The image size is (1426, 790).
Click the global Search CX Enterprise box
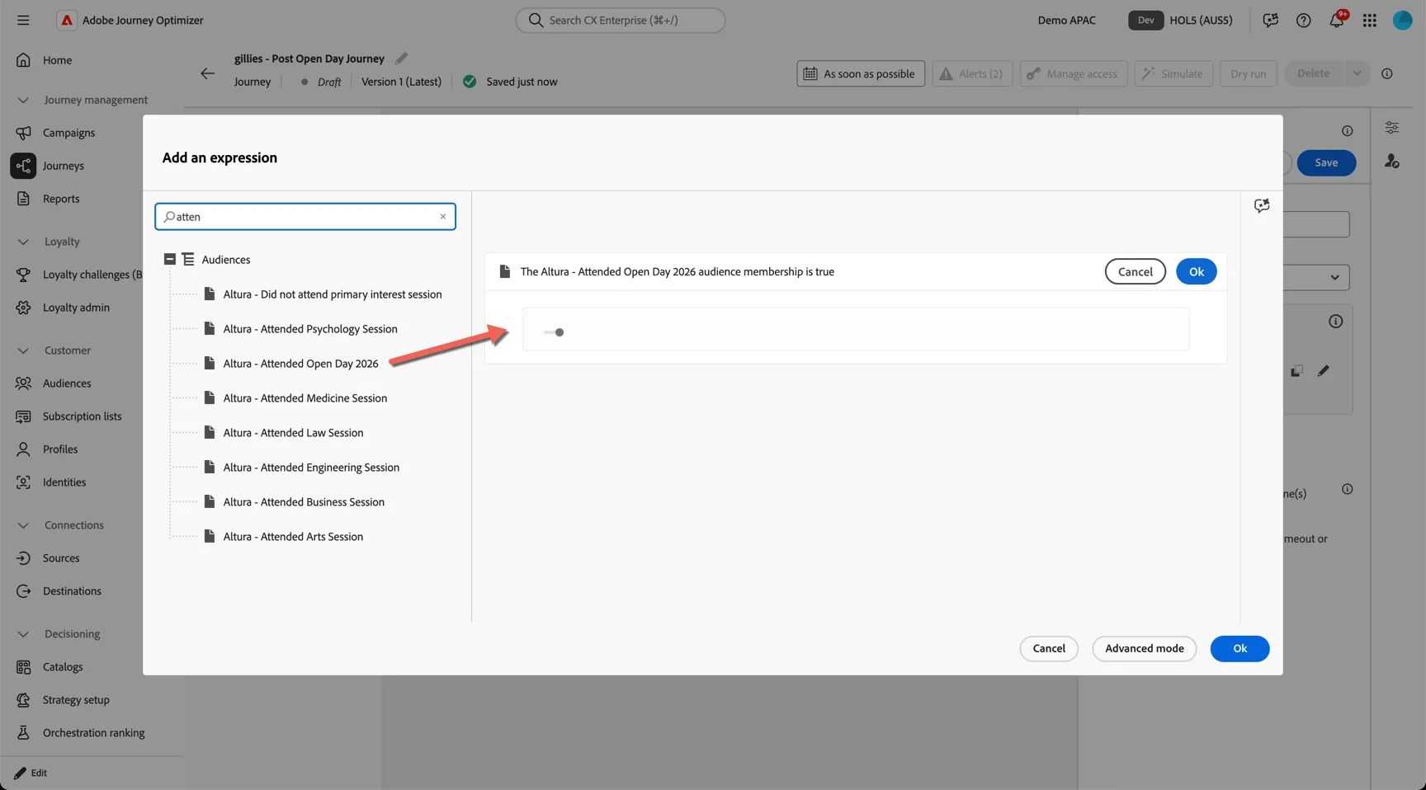[621, 20]
